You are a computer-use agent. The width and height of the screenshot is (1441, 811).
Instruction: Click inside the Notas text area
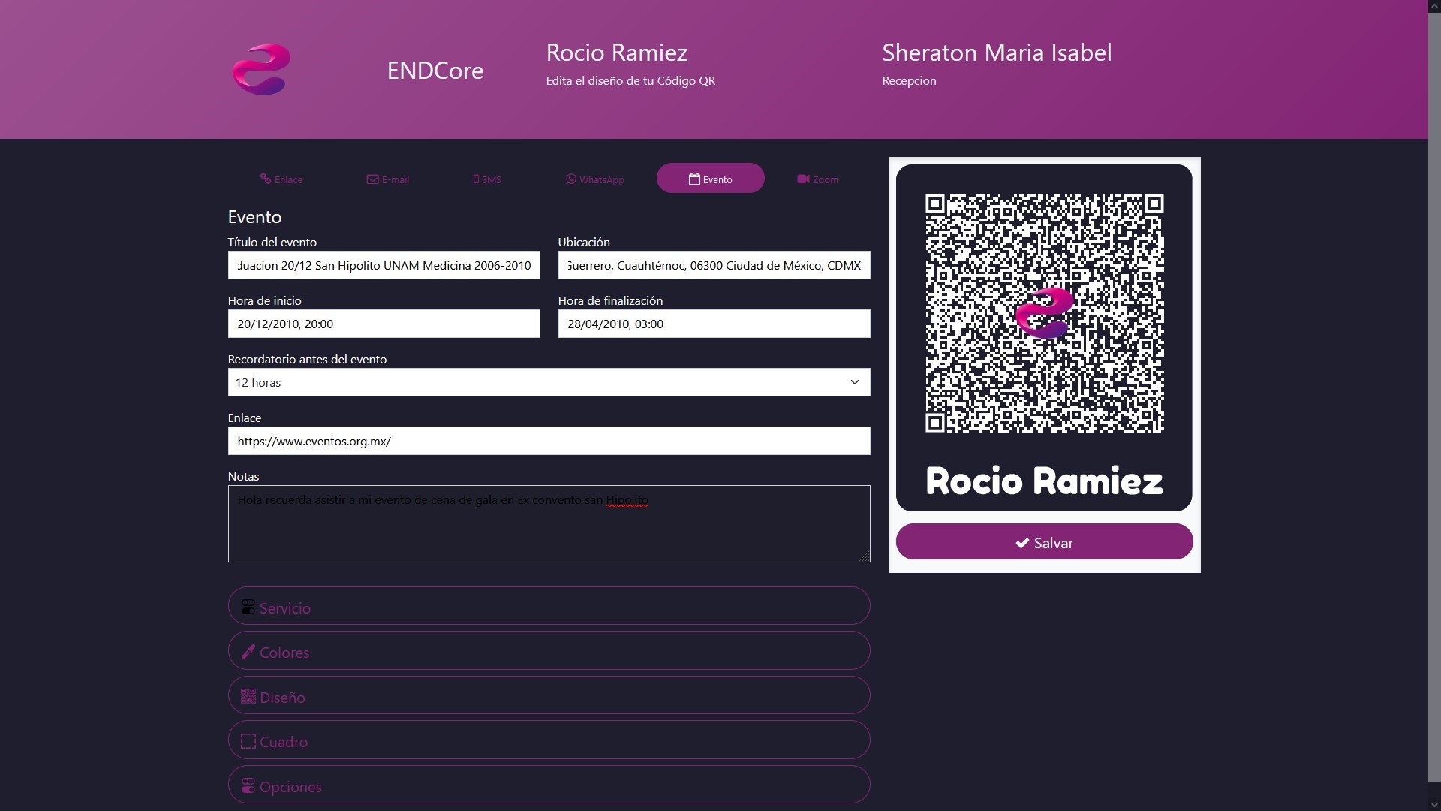(549, 523)
